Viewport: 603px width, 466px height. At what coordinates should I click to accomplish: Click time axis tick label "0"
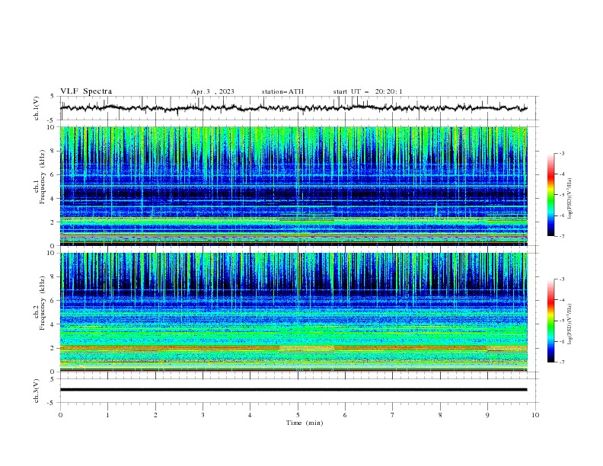[x=60, y=415]
